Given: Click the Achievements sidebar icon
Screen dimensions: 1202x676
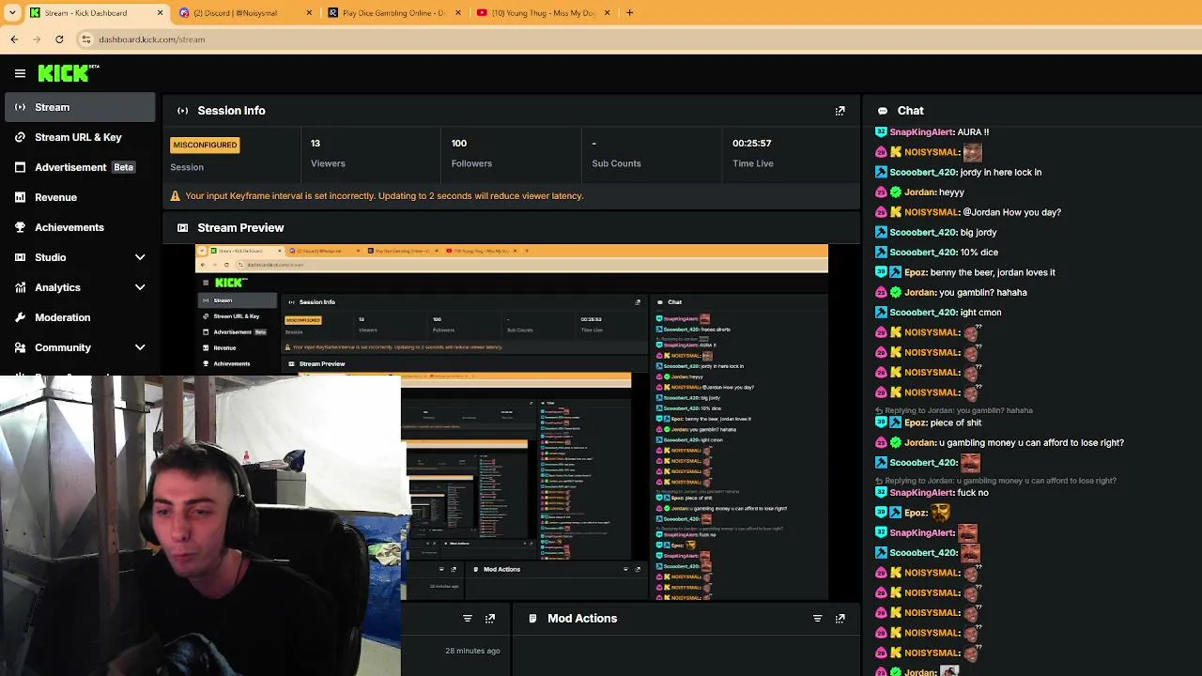Looking at the screenshot, I should [20, 227].
